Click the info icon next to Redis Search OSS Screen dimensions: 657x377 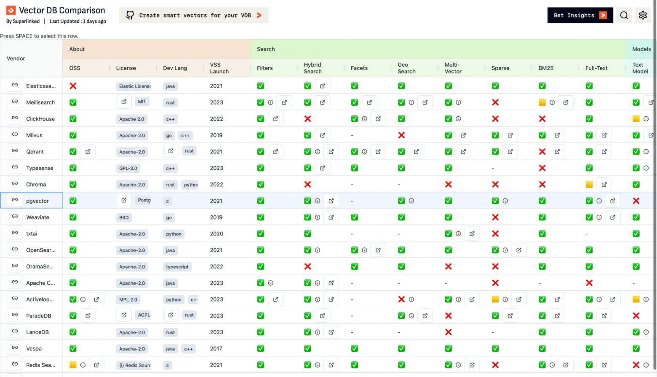[x=83, y=365]
